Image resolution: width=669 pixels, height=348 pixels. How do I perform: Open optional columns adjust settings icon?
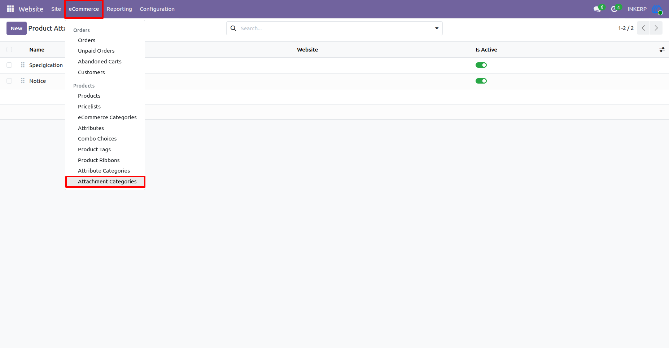click(x=662, y=50)
